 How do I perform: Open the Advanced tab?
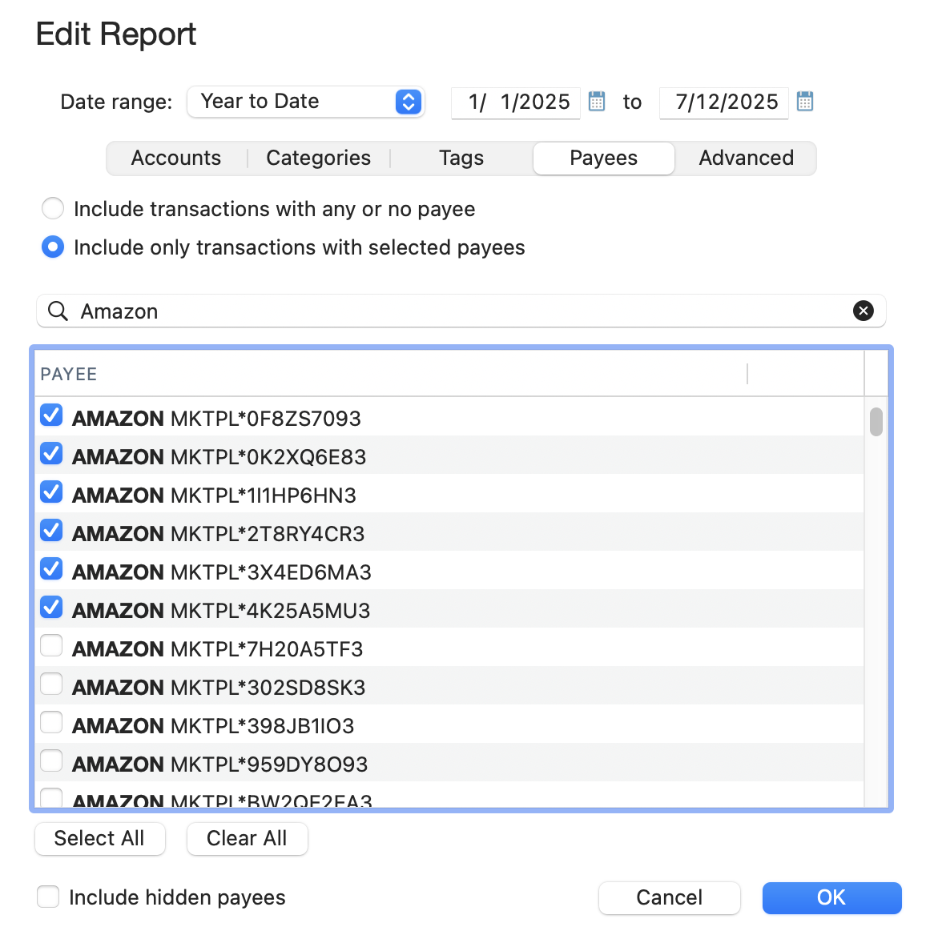[x=746, y=159]
